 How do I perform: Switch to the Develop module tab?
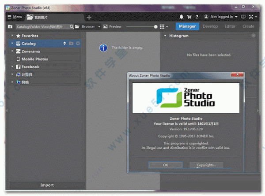[x=210, y=26]
